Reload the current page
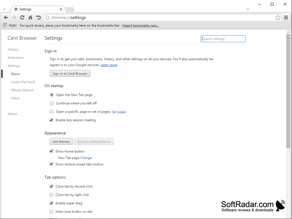This screenshot has height=219, width=292. point(22,17)
